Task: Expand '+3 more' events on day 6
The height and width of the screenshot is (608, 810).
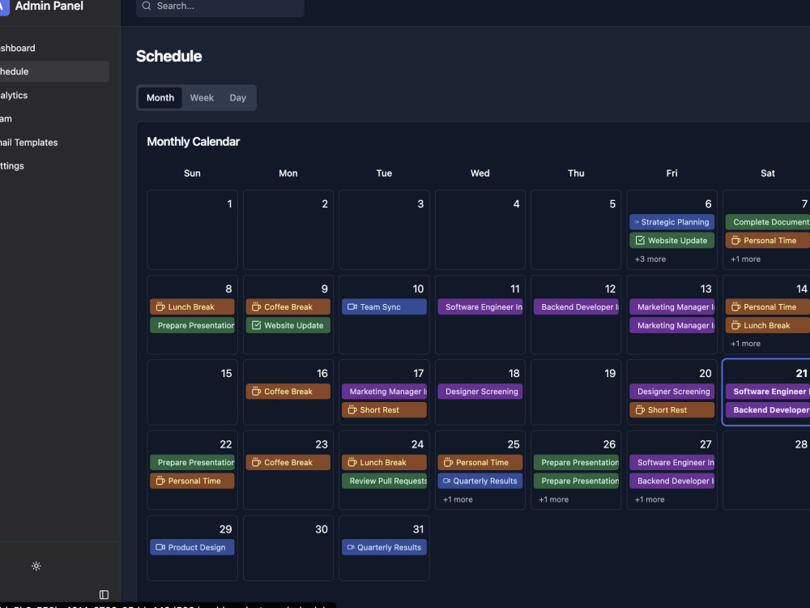Action: (x=650, y=259)
